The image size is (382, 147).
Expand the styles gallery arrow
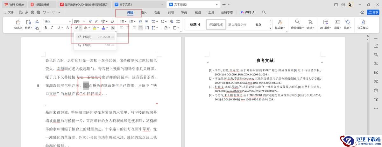271,28
